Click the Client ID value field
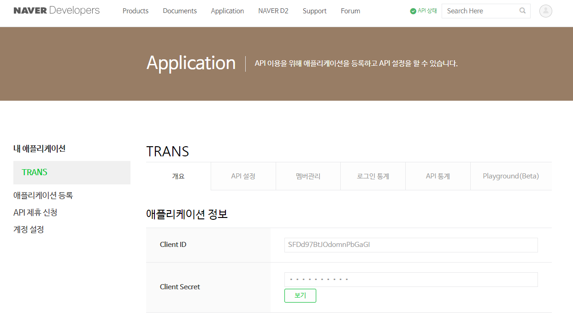This screenshot has height=332, width=573. pyautogui.click(x=411, y=245)
